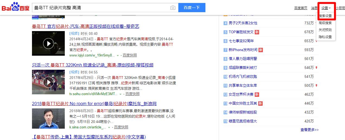Click 新 badge beside TOP崔胜铉发文
Viewport: 345px width, 140px height.
pyautogui.click(x=257, y=32)
